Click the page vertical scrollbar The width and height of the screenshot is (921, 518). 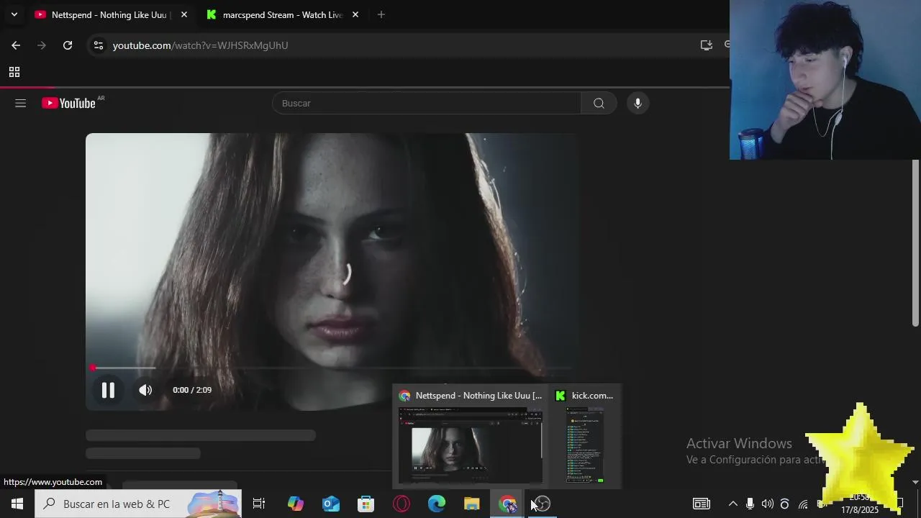tap(915, 242)
